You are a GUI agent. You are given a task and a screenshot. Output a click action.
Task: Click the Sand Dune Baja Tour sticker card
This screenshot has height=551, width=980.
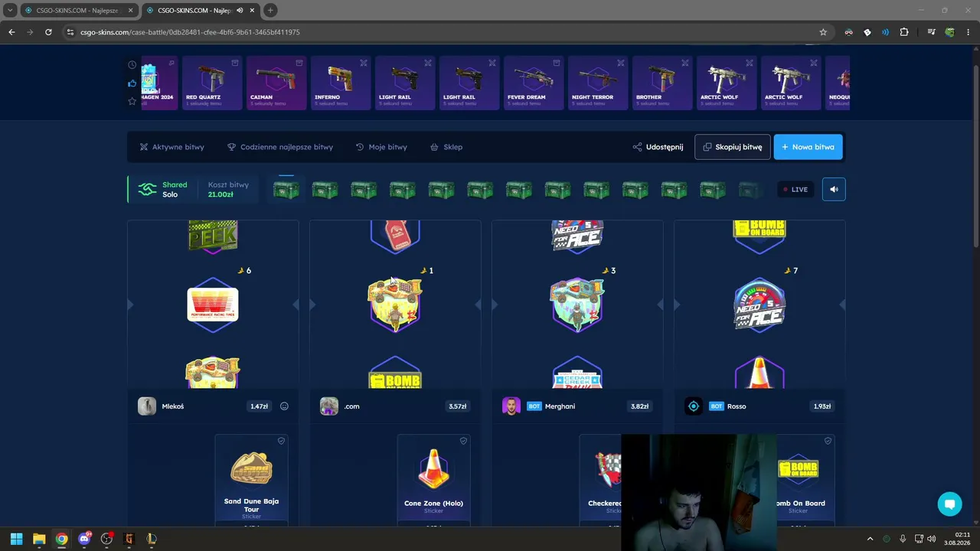click(x=251, y=479)
